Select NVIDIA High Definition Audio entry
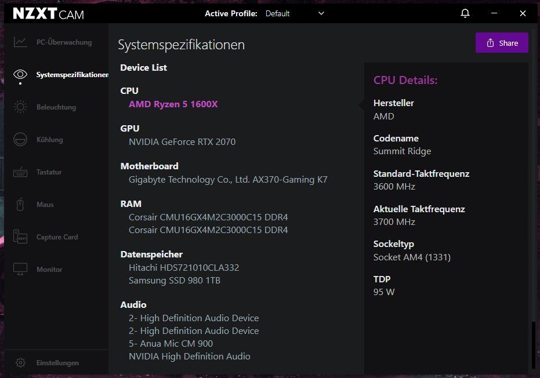 [190, 357]
